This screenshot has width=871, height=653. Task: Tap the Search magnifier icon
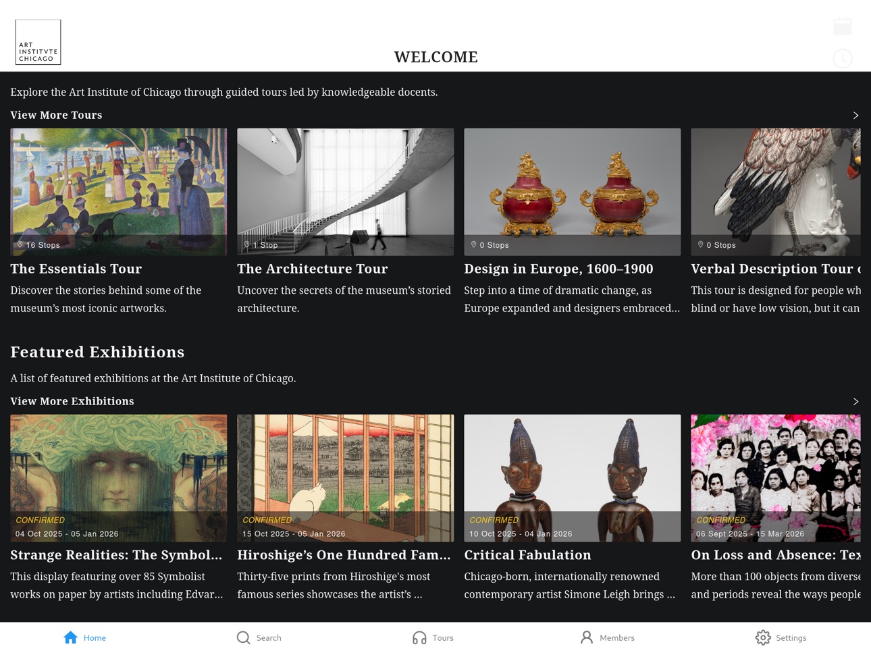click(x=244, y=637)
